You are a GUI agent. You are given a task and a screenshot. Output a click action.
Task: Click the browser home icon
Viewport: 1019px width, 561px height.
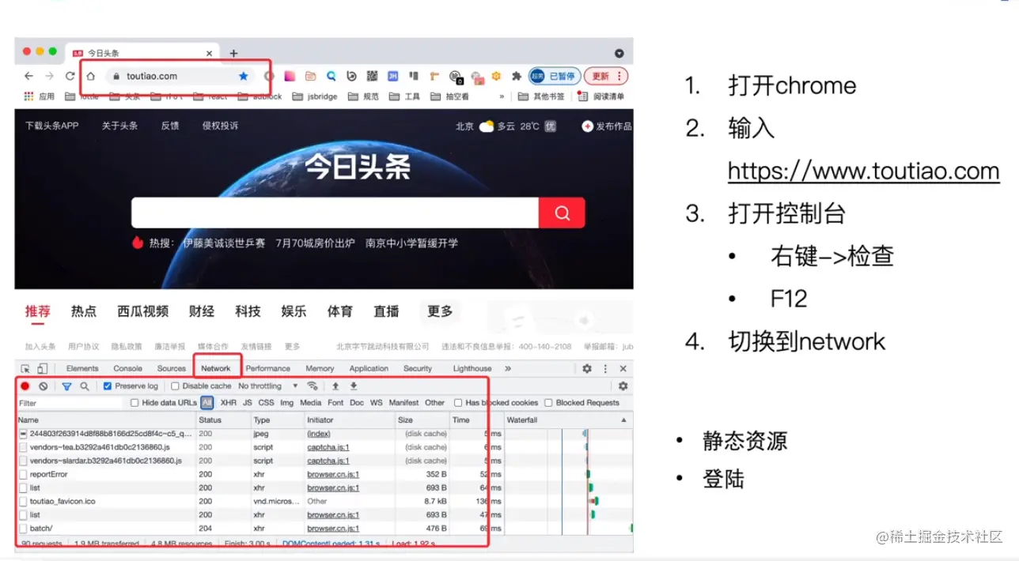point(91,76)
